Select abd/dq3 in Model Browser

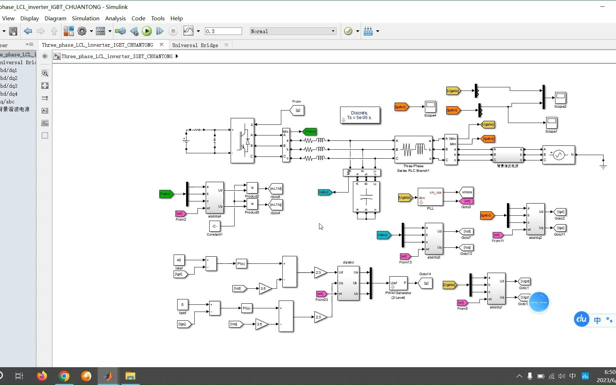point(9,86)
